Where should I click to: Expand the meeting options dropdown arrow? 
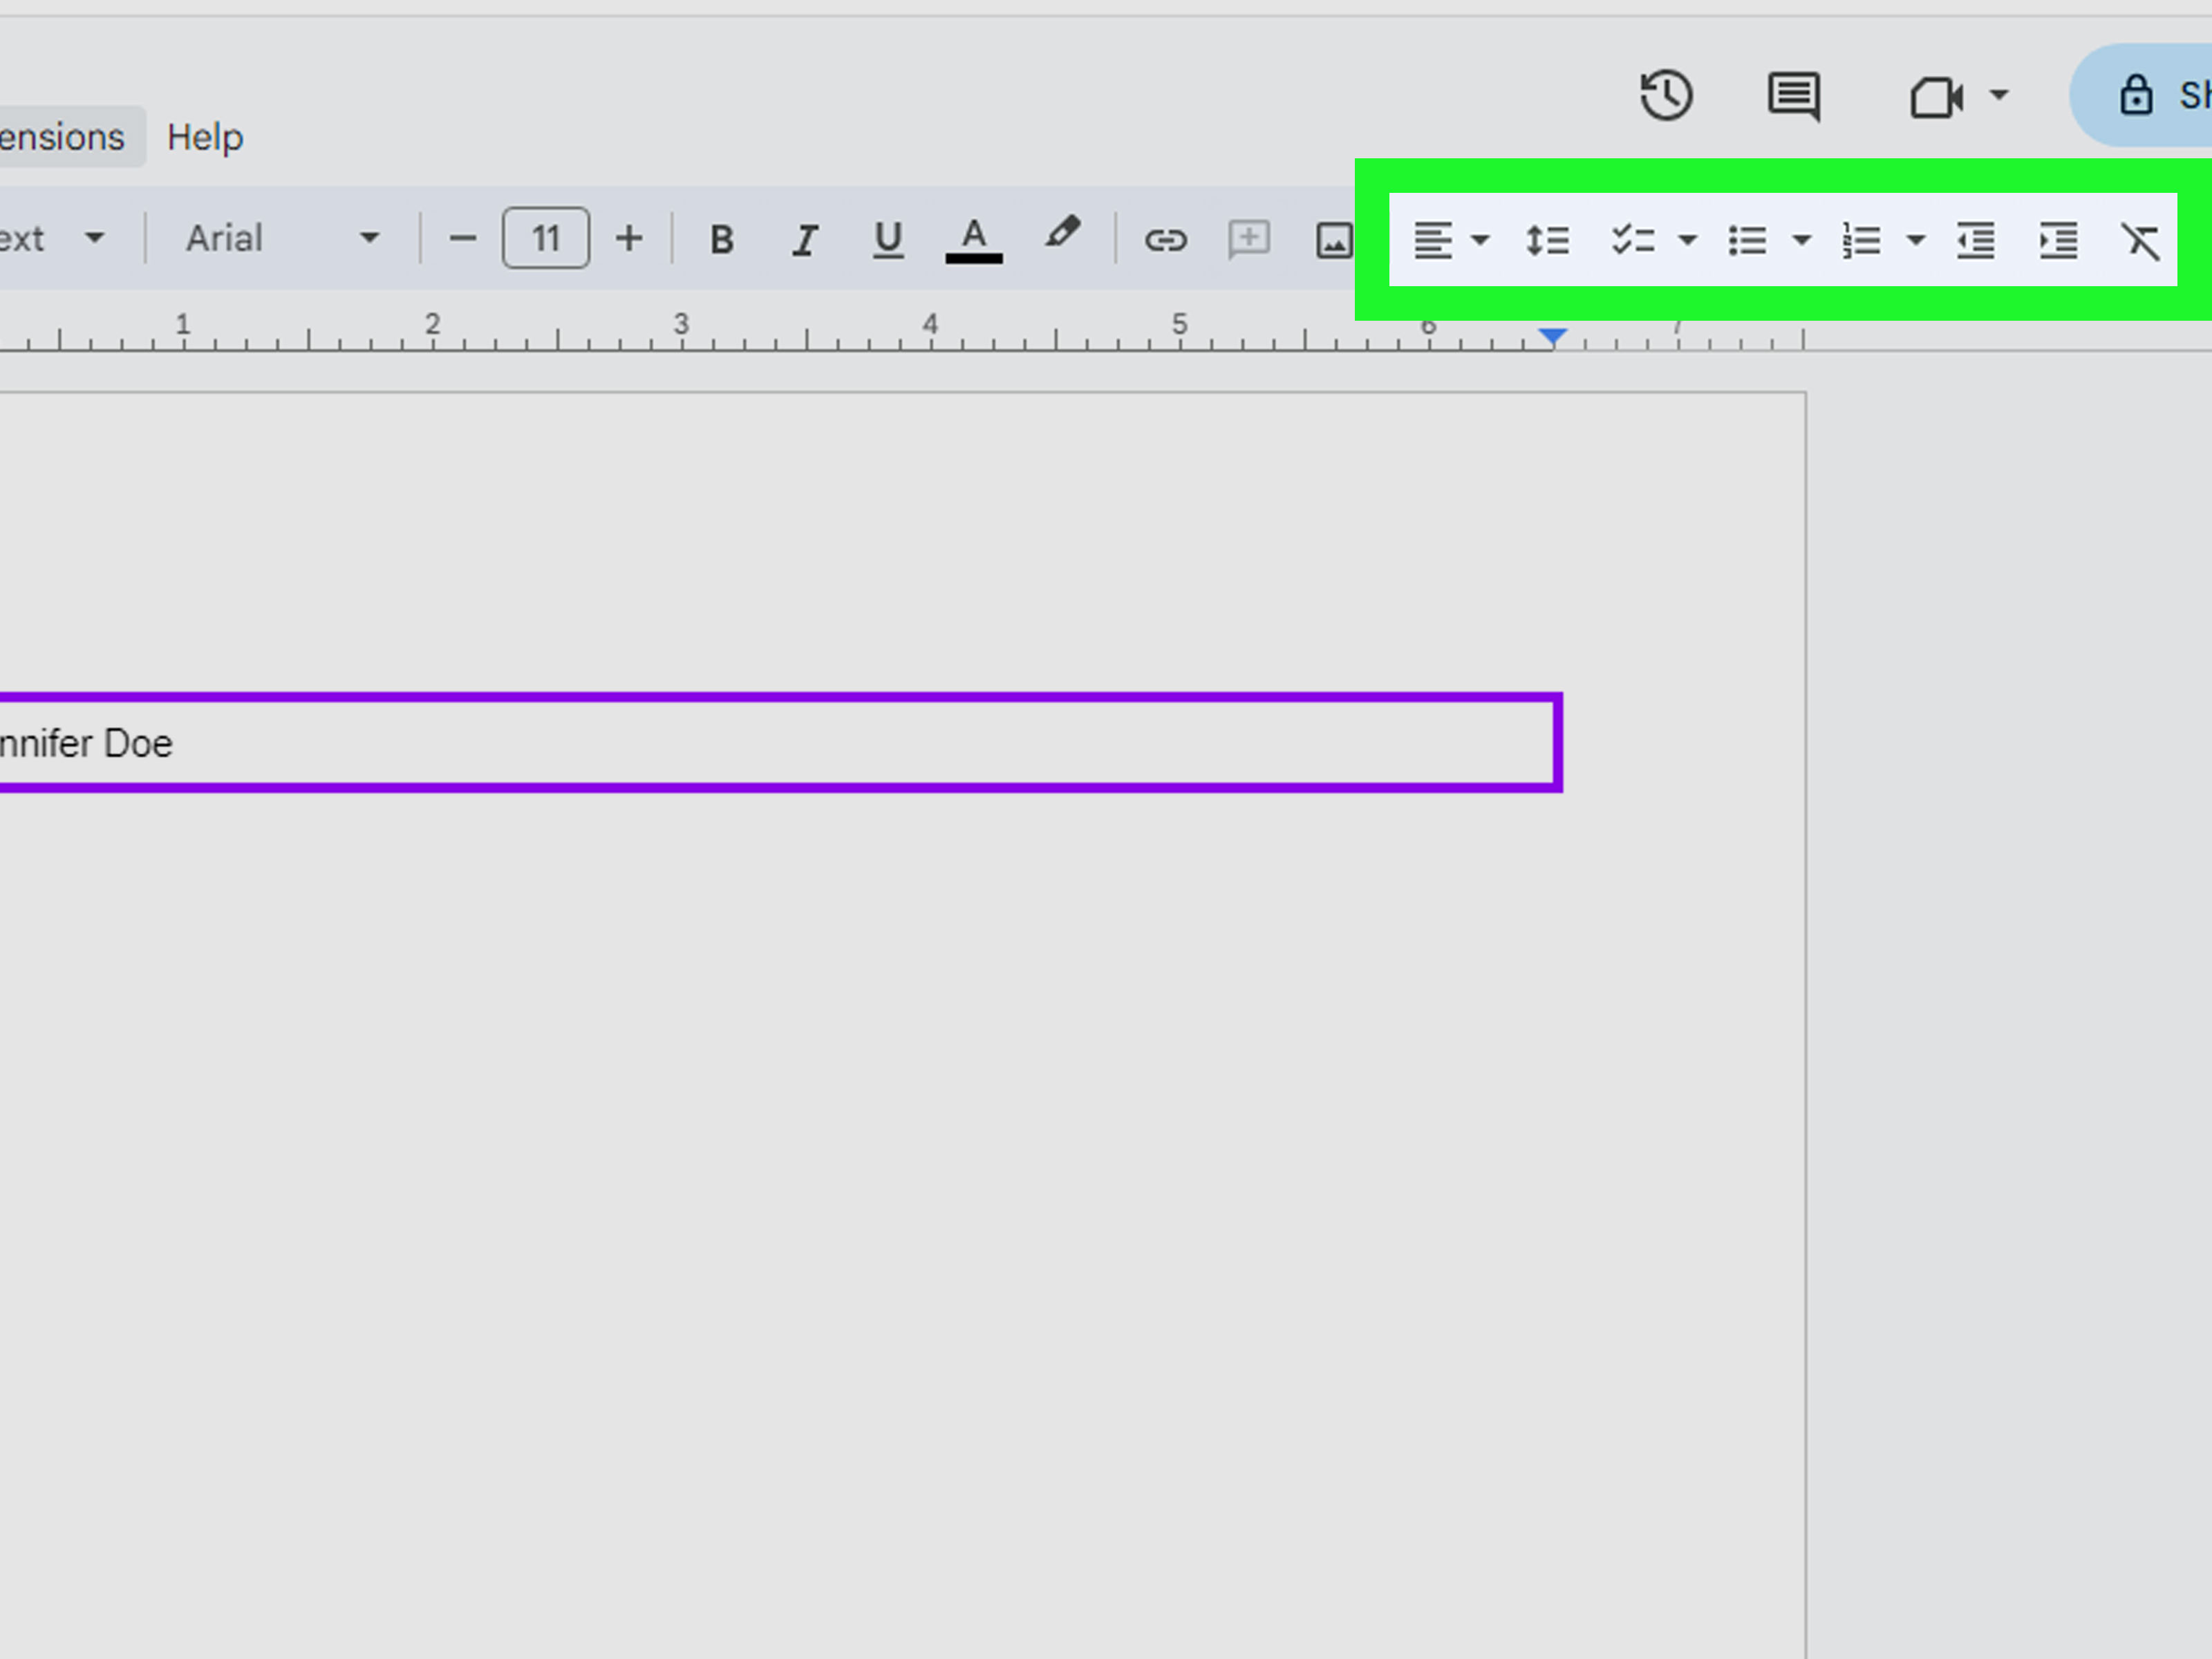click(1999, 96)
